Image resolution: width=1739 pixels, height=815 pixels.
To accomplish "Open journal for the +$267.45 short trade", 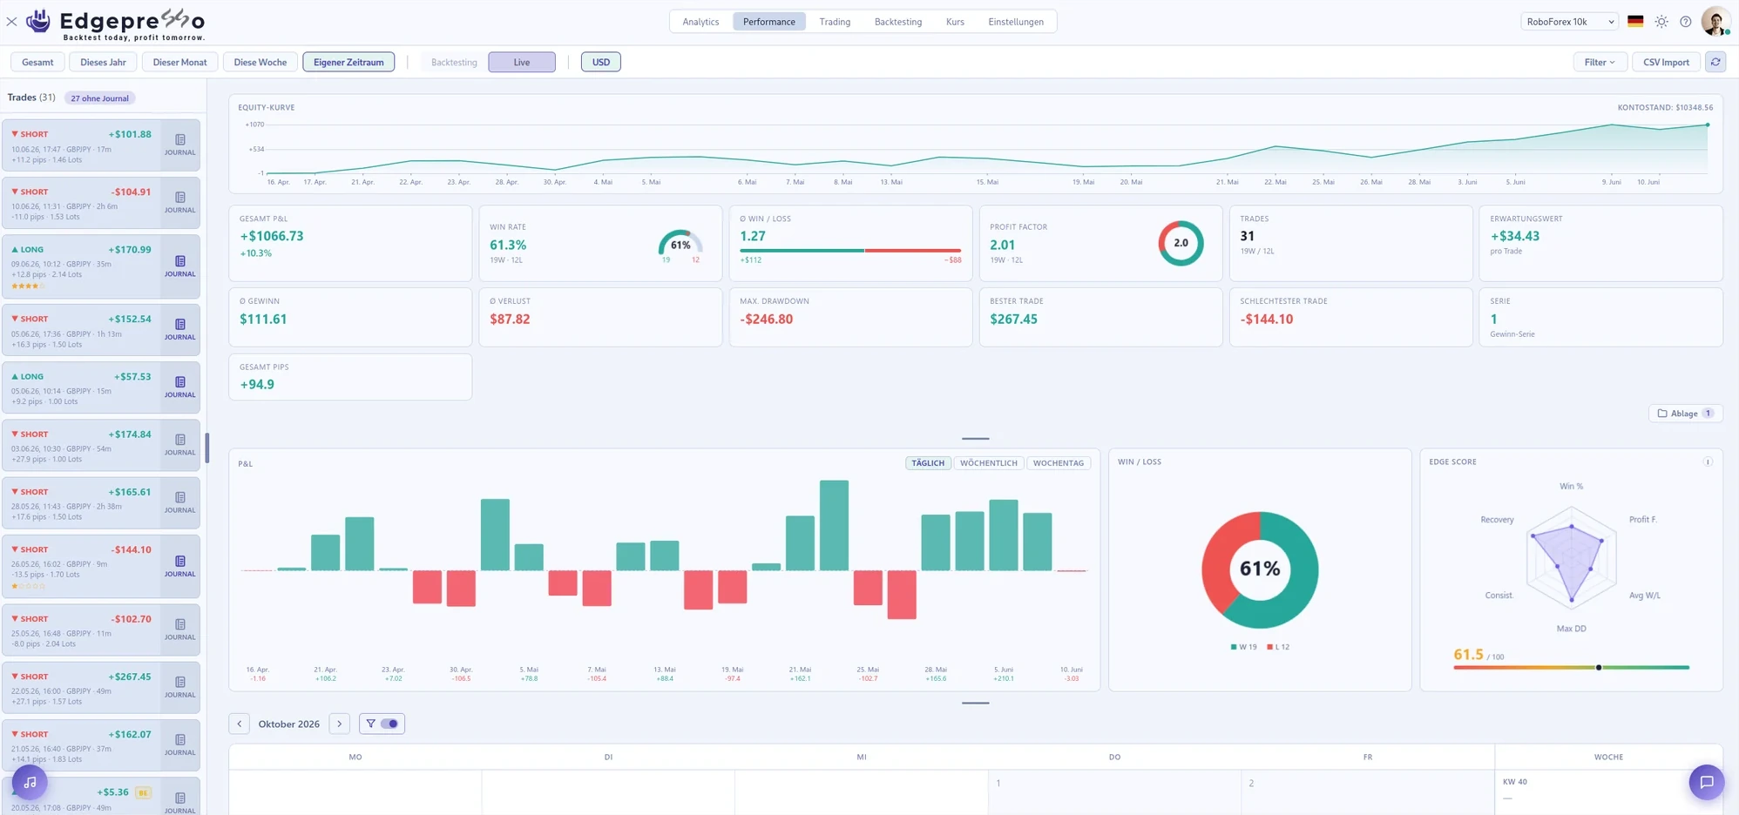I will click(x=180, y=687).
